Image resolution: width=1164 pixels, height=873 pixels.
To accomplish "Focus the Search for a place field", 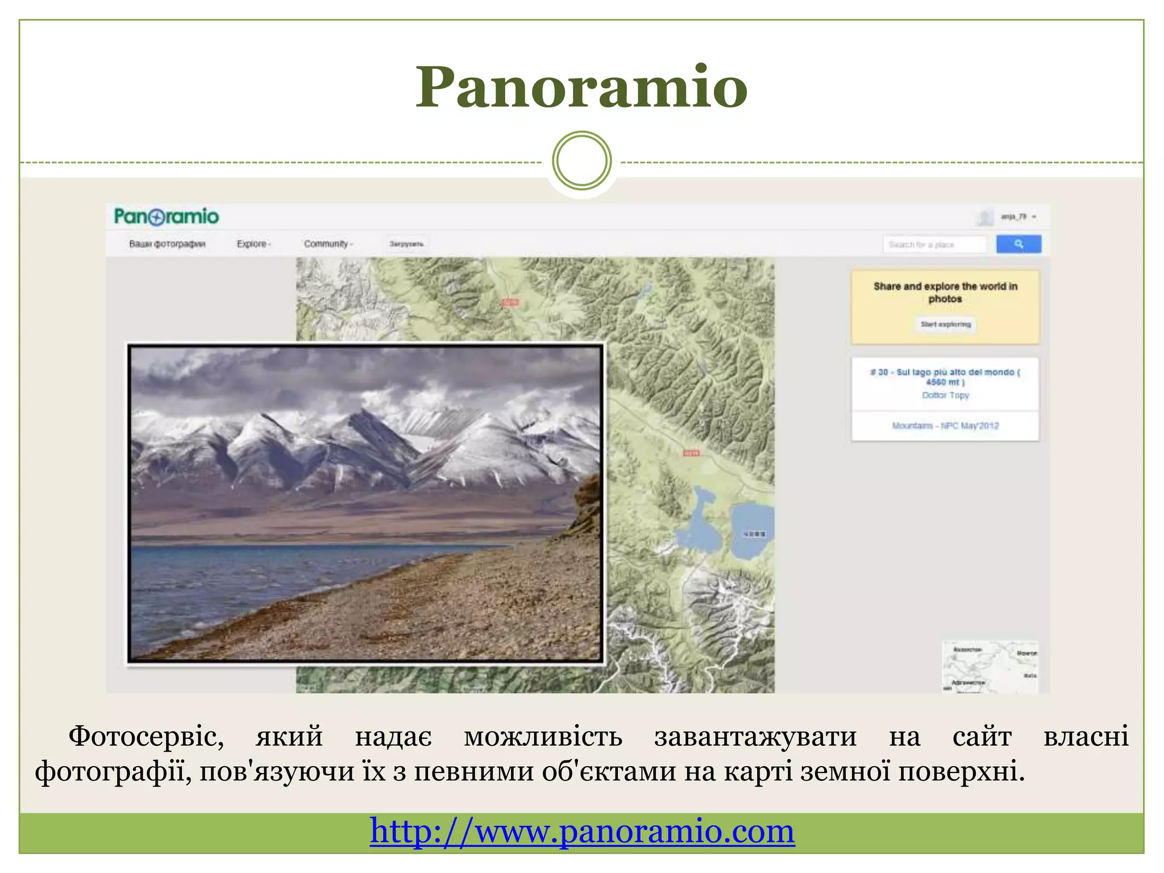I will 934,244.
